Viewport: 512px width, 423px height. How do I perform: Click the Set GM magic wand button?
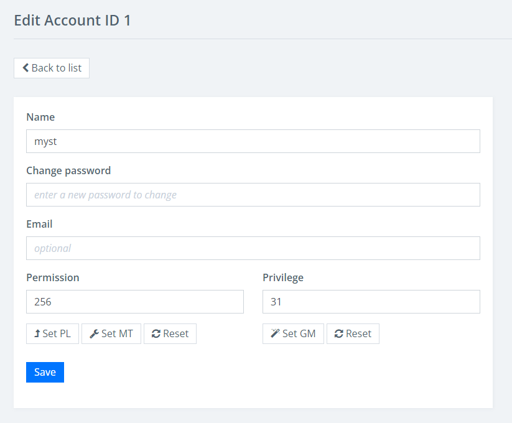coord(293,333)
